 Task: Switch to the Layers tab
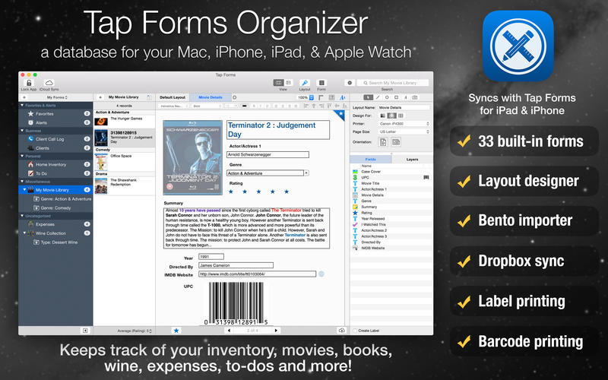411,160
